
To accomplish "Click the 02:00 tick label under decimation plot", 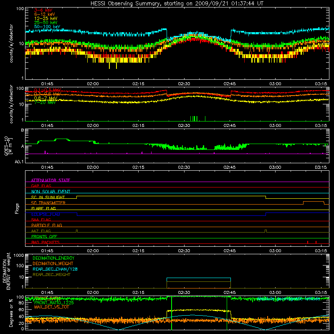I will point(93,293).
